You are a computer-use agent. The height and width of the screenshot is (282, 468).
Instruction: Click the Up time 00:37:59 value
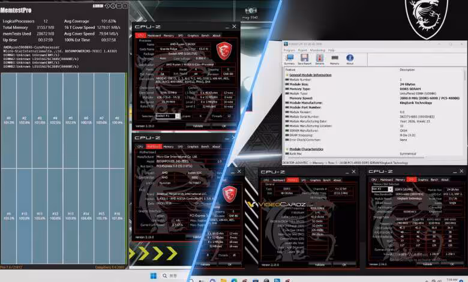46,40
